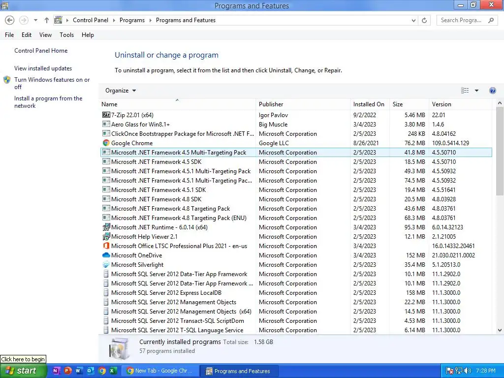504x378 pixels.
Task: Click the change view icon
Action: click(465, 91)
